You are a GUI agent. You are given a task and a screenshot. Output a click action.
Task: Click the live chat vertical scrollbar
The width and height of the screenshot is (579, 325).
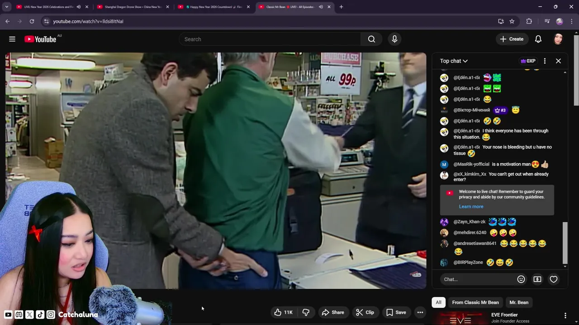click(x=565, y=243)
